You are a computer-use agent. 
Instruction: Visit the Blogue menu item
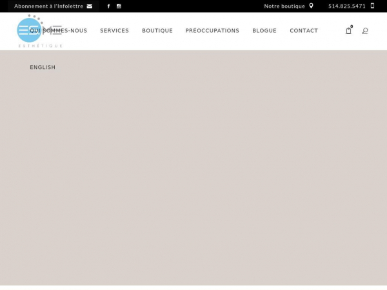pyautogui.click(x=264, y=30)
